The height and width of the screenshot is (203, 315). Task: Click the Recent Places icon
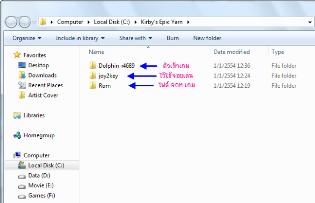22,85
